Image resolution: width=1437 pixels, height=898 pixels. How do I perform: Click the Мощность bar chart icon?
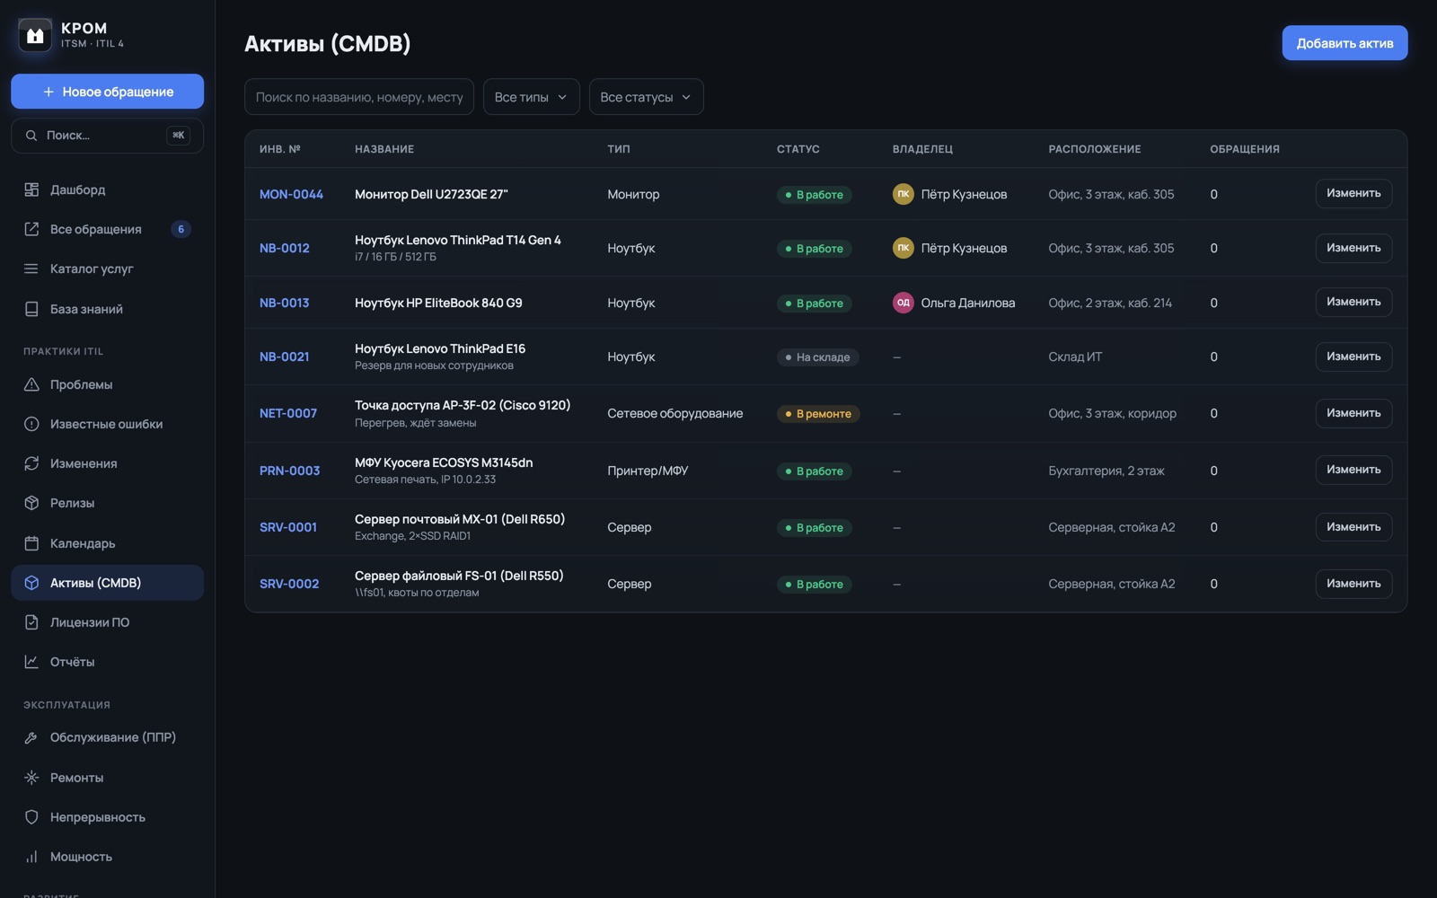(31, 857)
